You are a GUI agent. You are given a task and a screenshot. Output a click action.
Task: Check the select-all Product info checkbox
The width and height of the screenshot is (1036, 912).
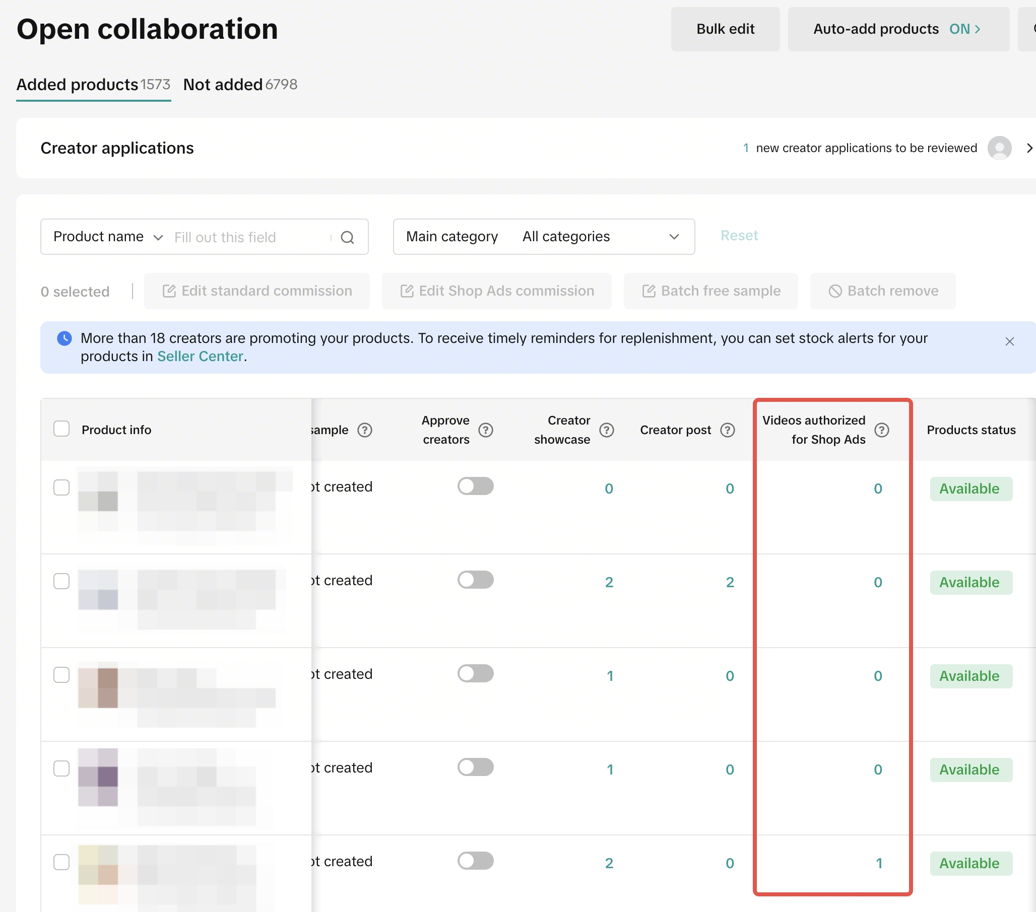(61, 429)
